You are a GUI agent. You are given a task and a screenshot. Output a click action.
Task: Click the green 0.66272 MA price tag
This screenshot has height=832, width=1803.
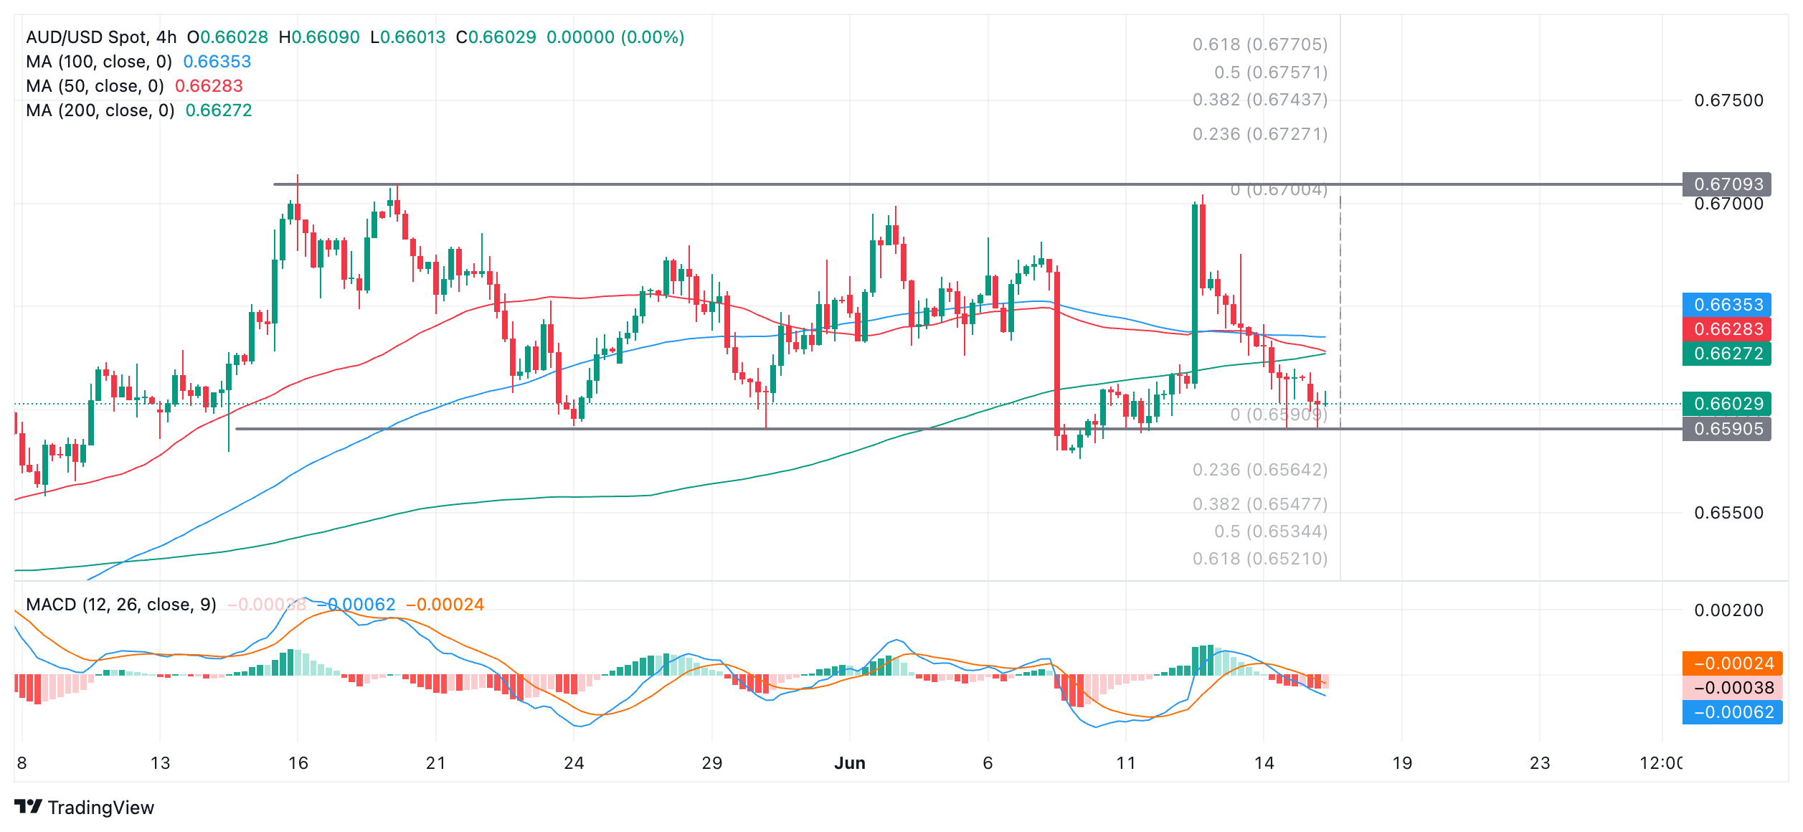pyautogui.click(x=1727, y=354)
